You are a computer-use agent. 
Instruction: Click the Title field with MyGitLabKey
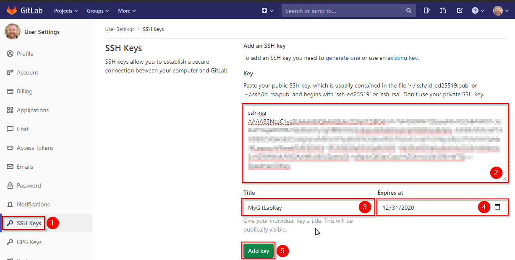(300, 207)
